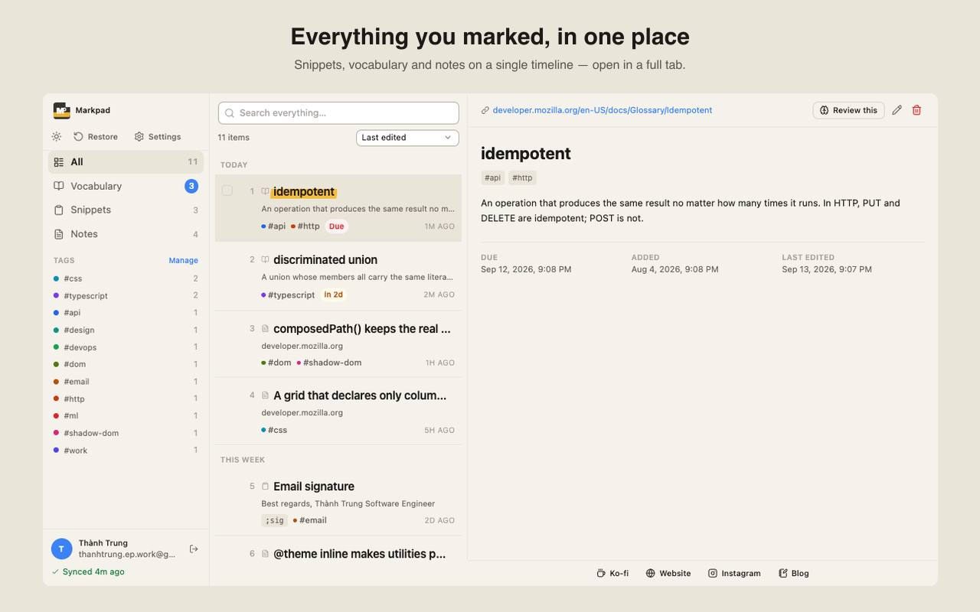
Task: Open the Blog link
Action: click(x=794, y=573)
